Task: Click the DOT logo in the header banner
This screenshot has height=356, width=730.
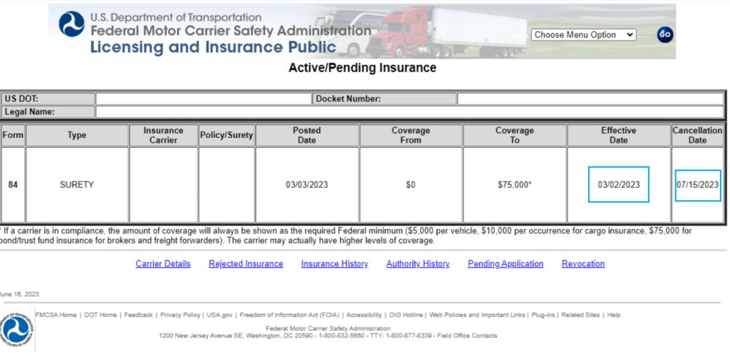Action: [x=71, y=24]
